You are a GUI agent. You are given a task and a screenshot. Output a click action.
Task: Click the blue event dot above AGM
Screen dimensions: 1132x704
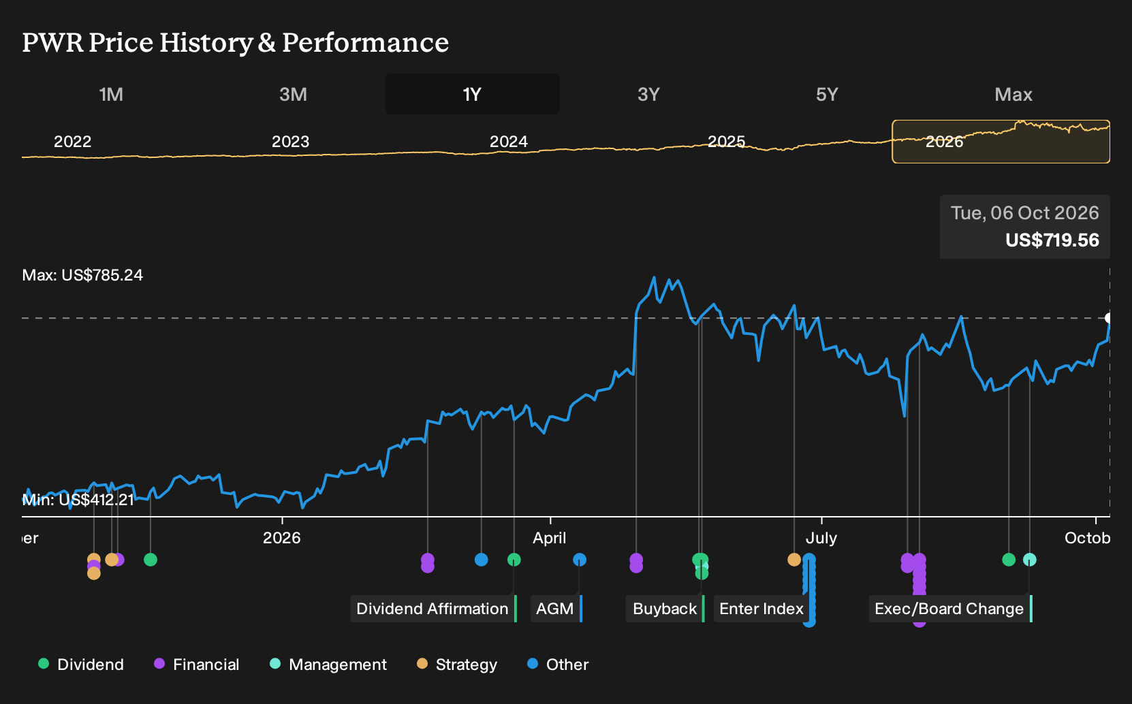tap(580, 560)
